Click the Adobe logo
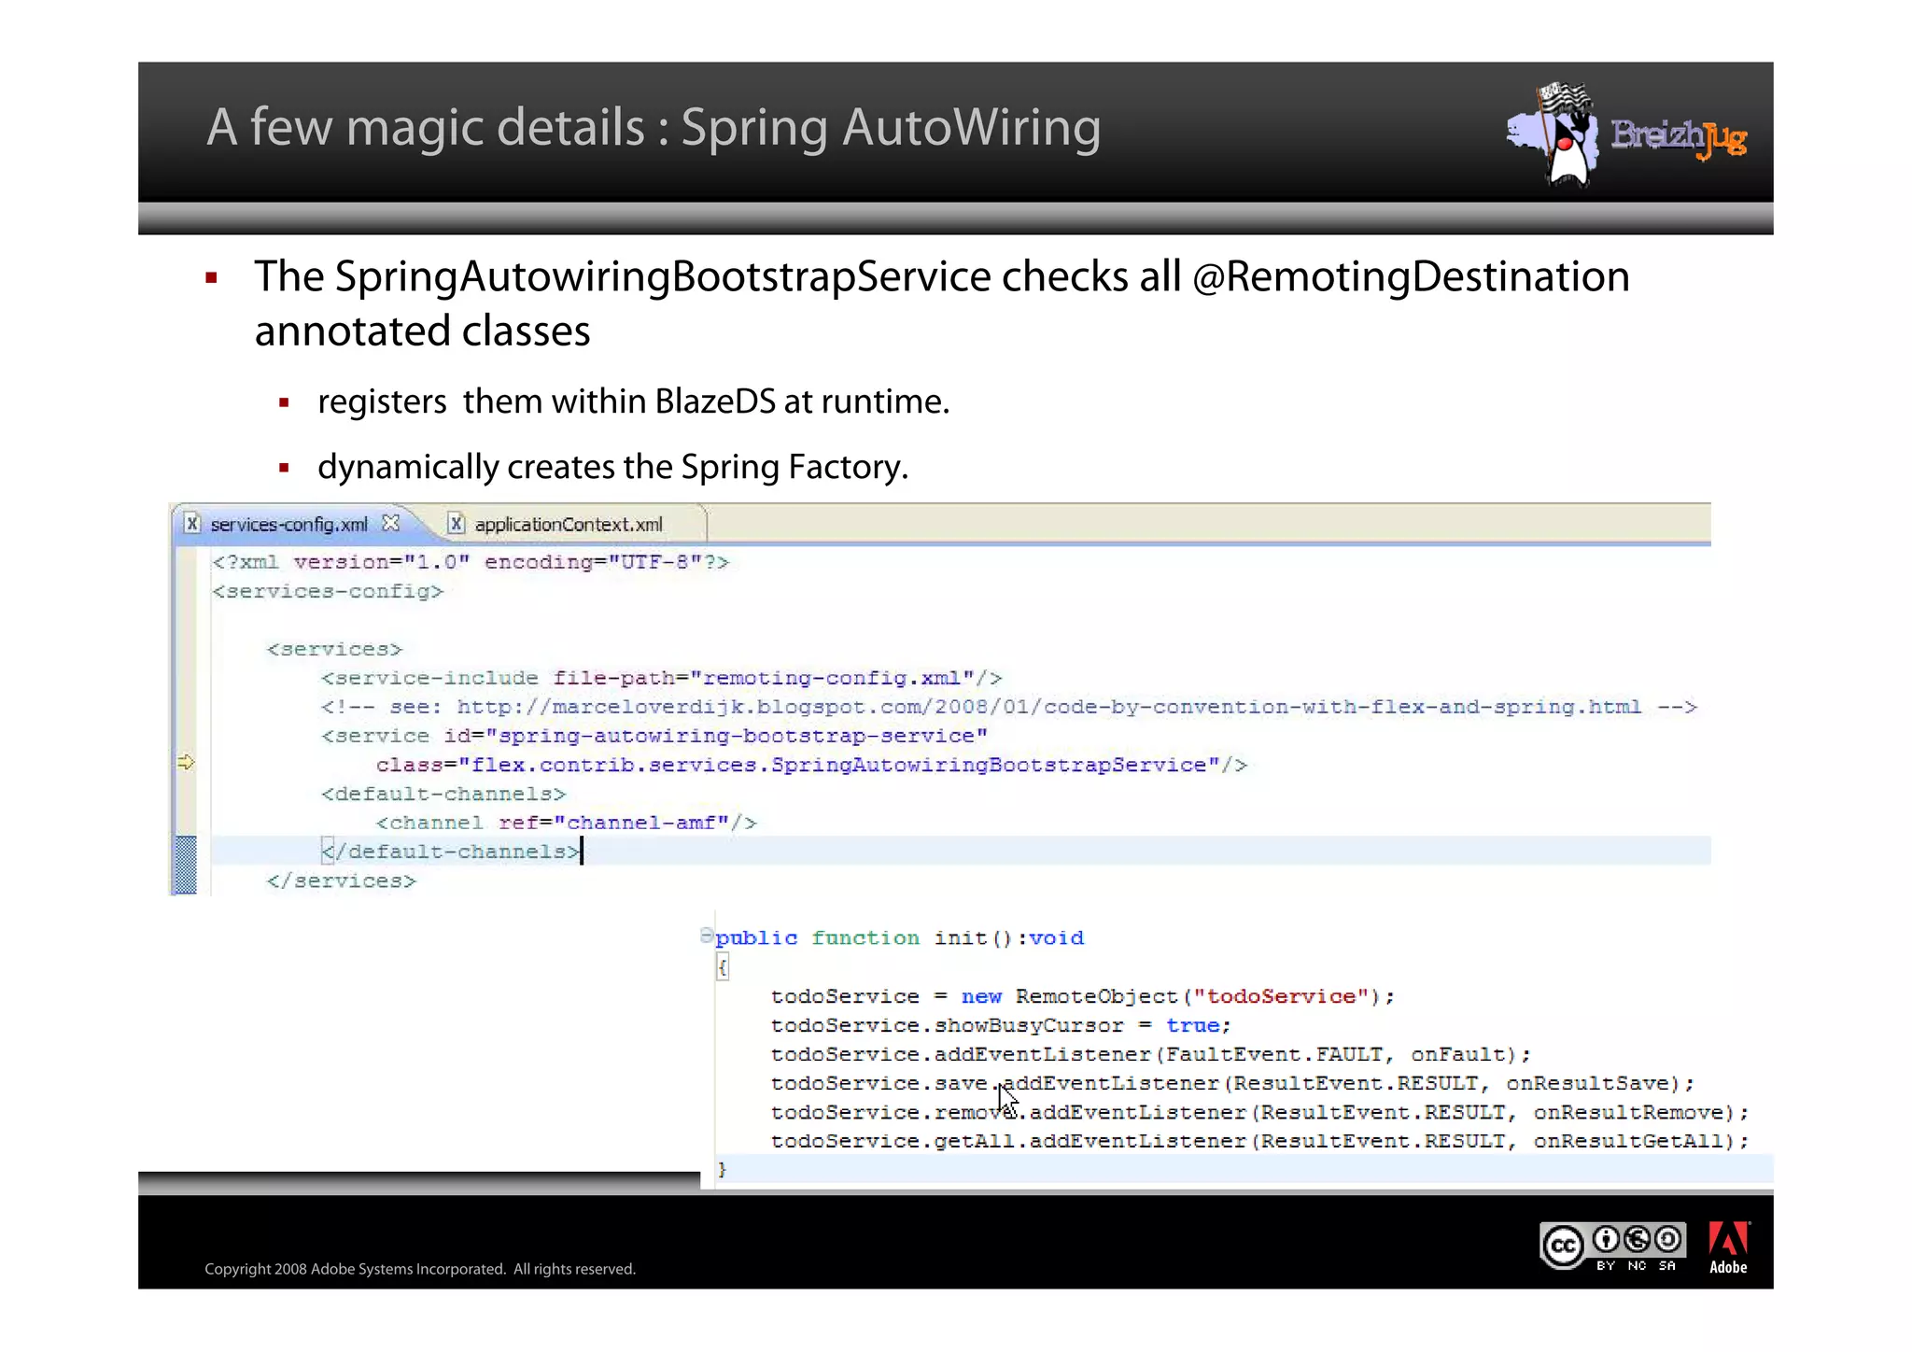Viewport: 1912px width, 1352px height. point(1728,1248)
